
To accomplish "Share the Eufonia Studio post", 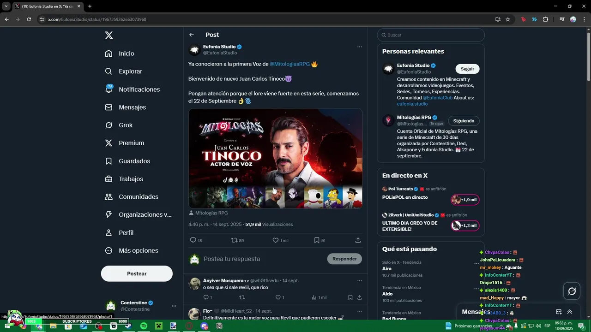I will (x=358, y=240).
